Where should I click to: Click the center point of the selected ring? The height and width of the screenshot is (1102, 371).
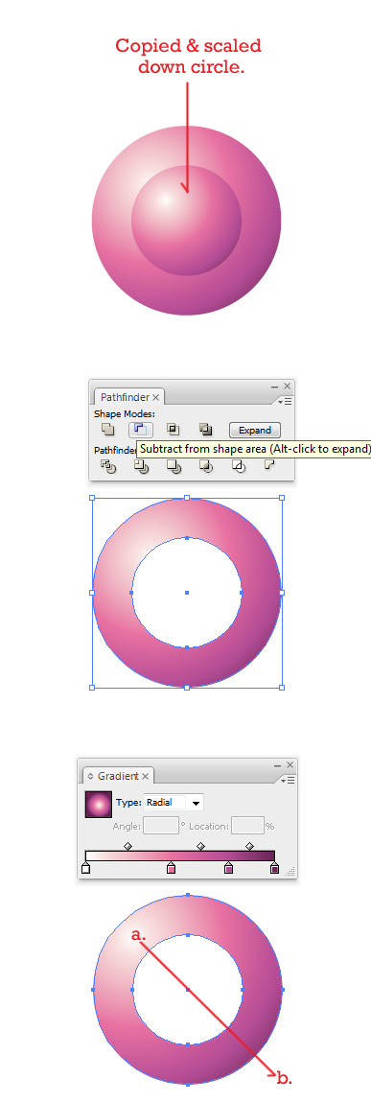[x=187, y=593]
